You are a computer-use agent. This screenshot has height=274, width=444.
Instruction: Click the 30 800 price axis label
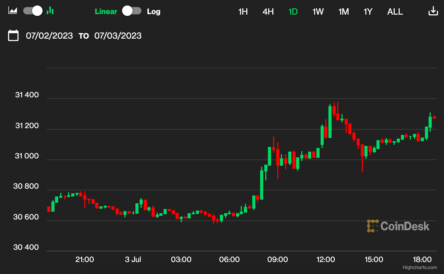coord(26,186)
